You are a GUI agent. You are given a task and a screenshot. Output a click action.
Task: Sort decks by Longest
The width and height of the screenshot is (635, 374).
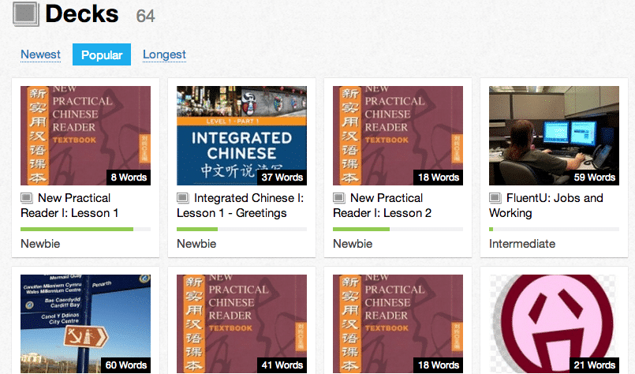(164, 54)
